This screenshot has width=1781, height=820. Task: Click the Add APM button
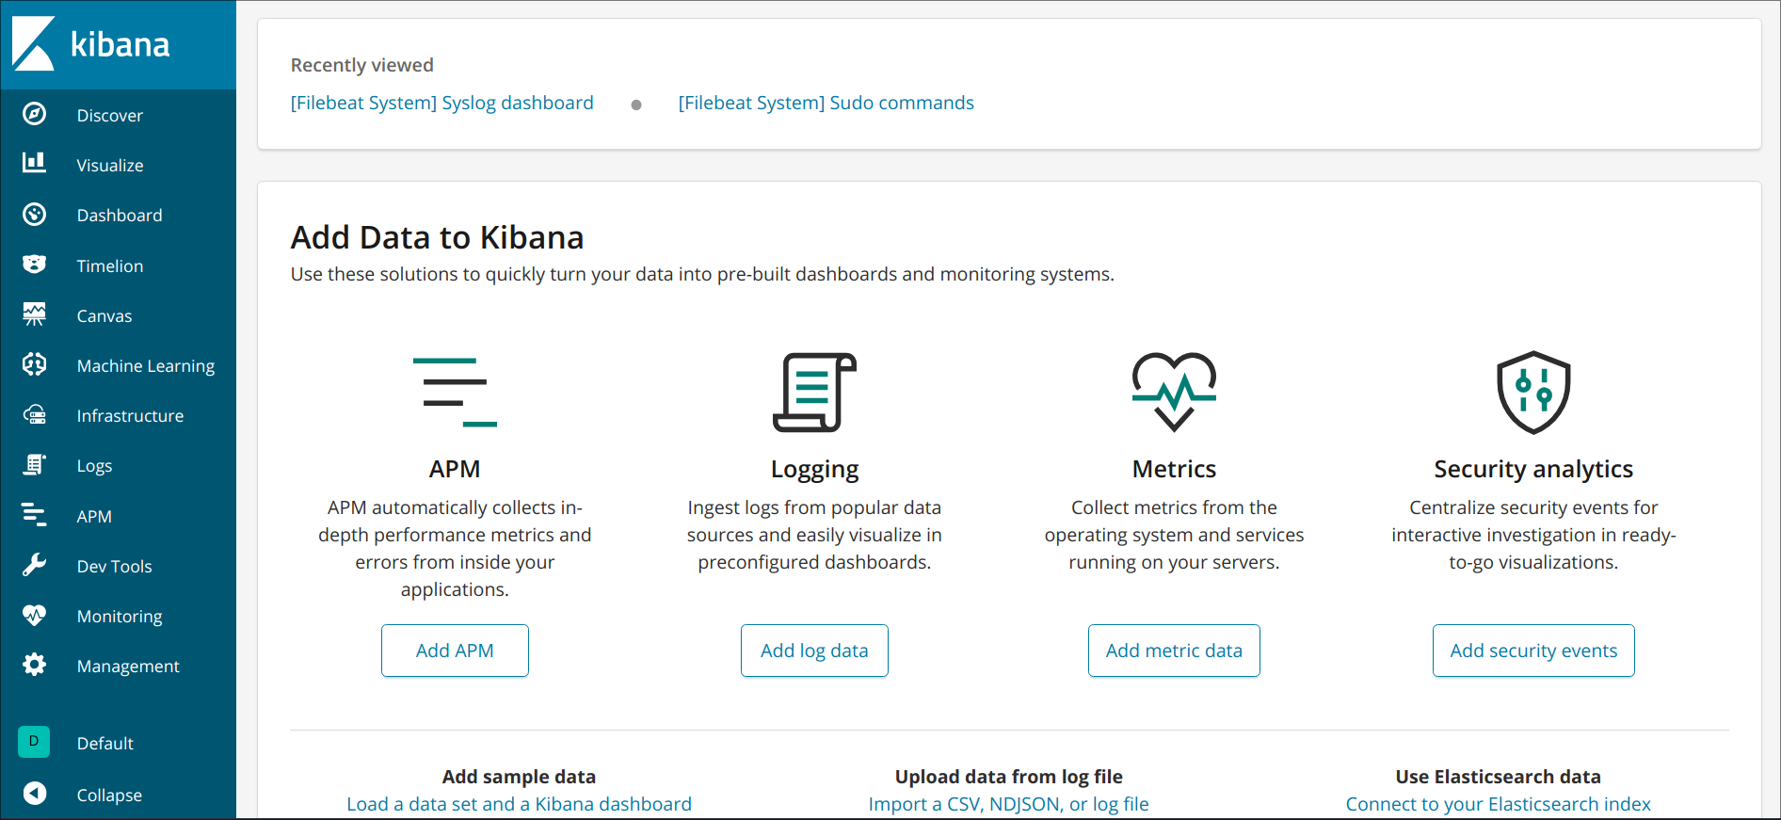(x=455, y=651)
